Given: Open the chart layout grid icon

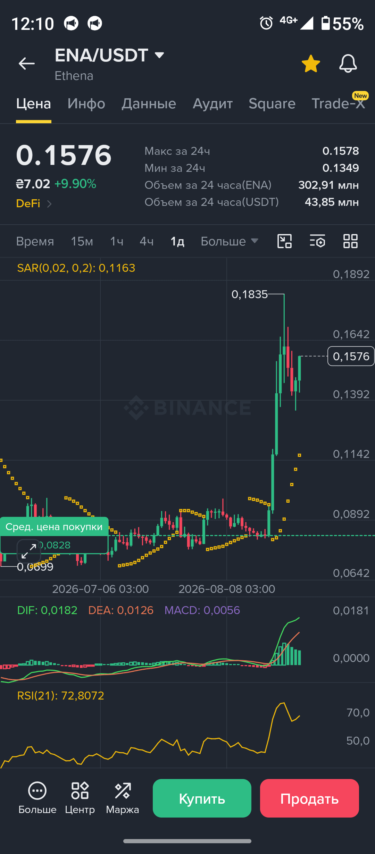Looking at the screenshot, I should 350,241.
